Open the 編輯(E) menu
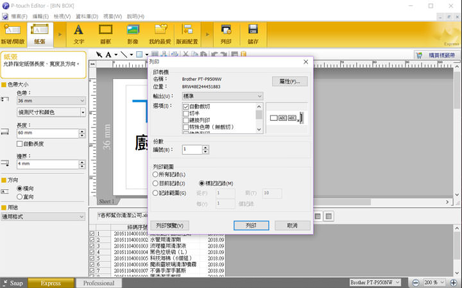The width and height of the screenshot is (462, 288). pyautogui.click(x=40, y=17)
